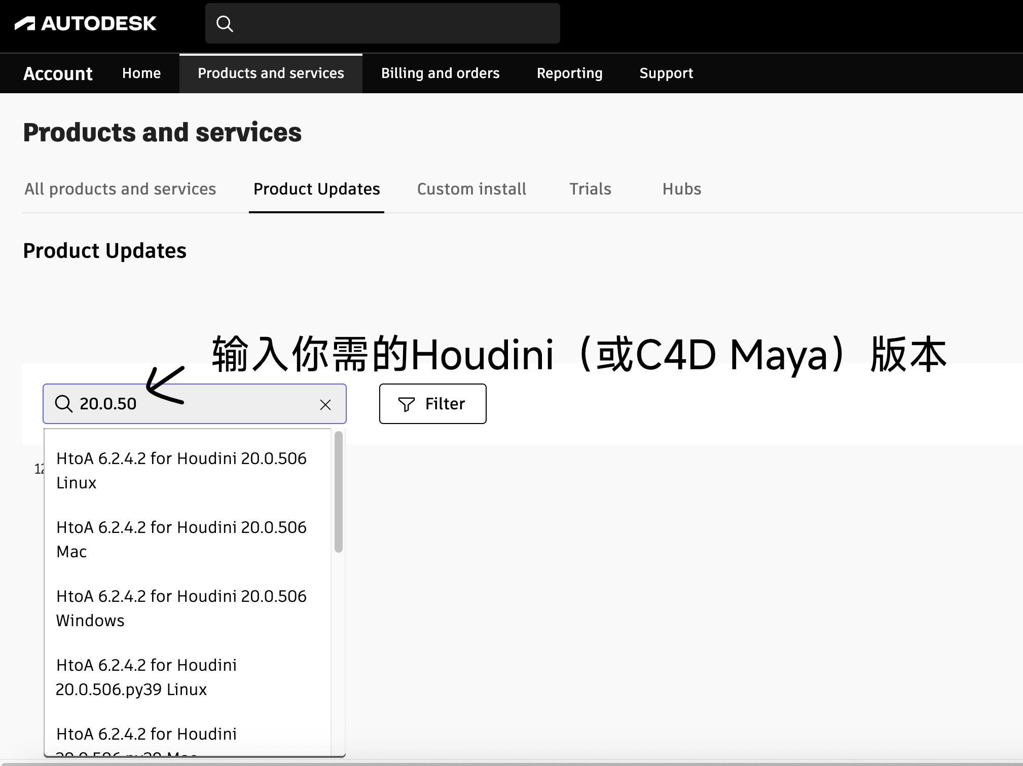This screenshot has width=1023, height=766.
Task: Switch to the Product Updates tab
Action: point(316,189)
